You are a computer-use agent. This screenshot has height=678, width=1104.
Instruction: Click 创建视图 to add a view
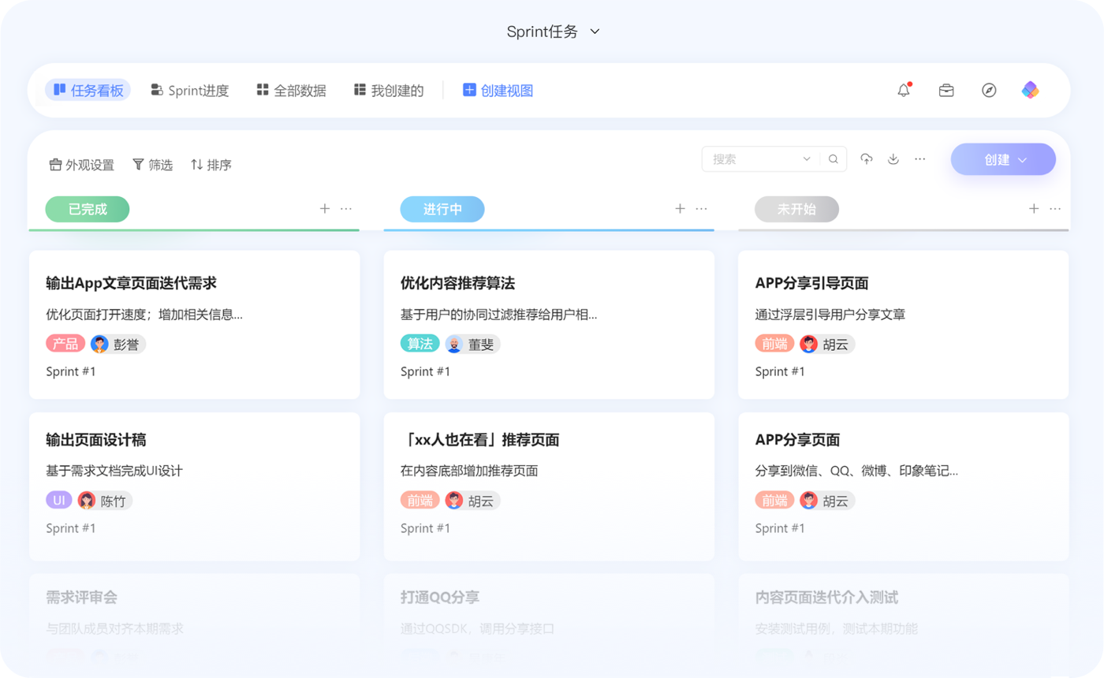point(498,91)
